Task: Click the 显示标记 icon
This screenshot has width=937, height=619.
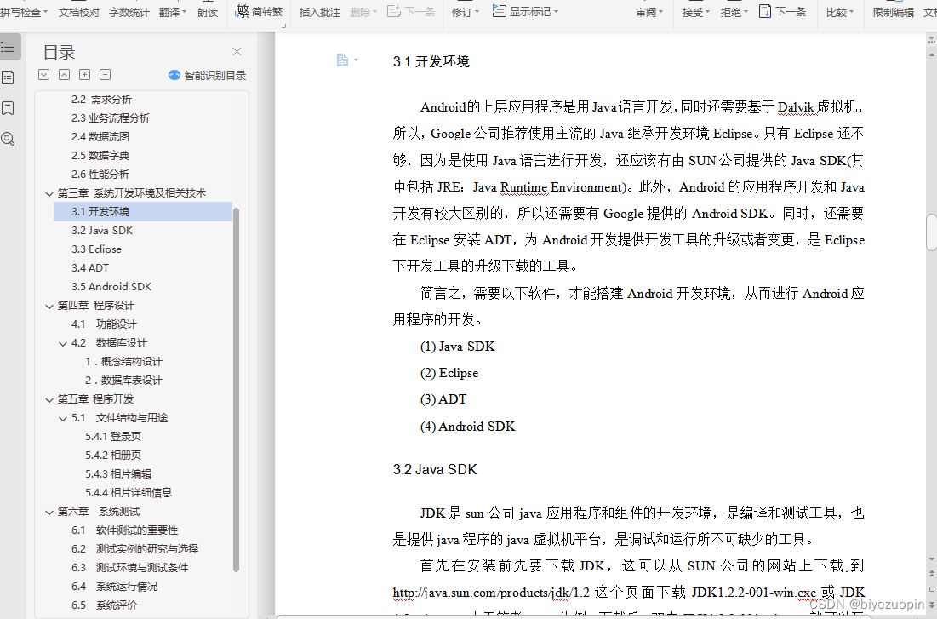Action: pyautogui.click(x=499, y=11)
